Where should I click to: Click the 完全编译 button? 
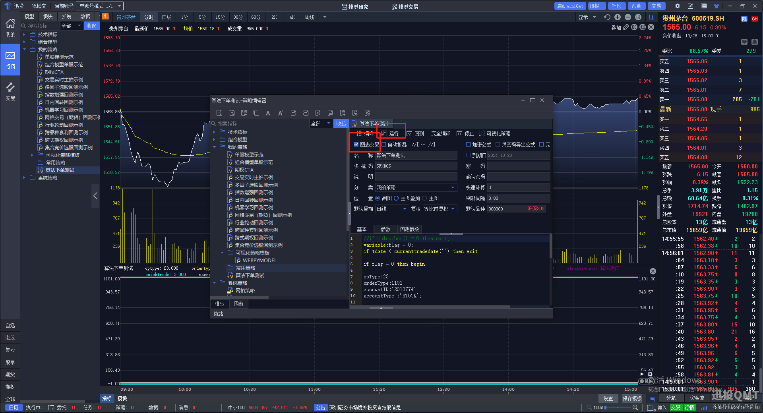(x=441, y=133)
